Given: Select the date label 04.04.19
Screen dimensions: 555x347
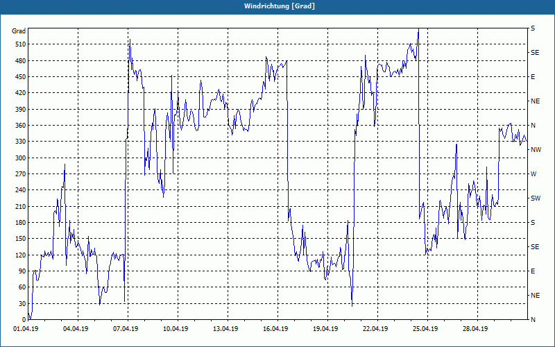Looking at the screenshot, I should 76,329.
